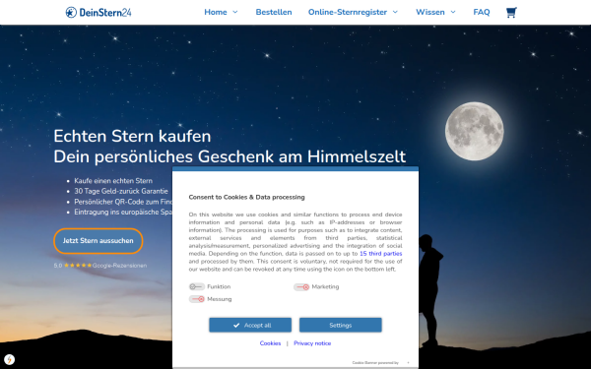Expand the Online-Sternregister chevron
Image resolution: width=591 pixels, height=369 pixels.
395,12
